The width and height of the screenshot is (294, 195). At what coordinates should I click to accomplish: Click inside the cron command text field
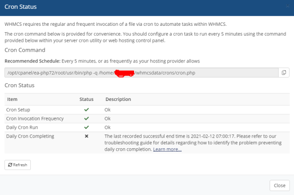(141, 73)
